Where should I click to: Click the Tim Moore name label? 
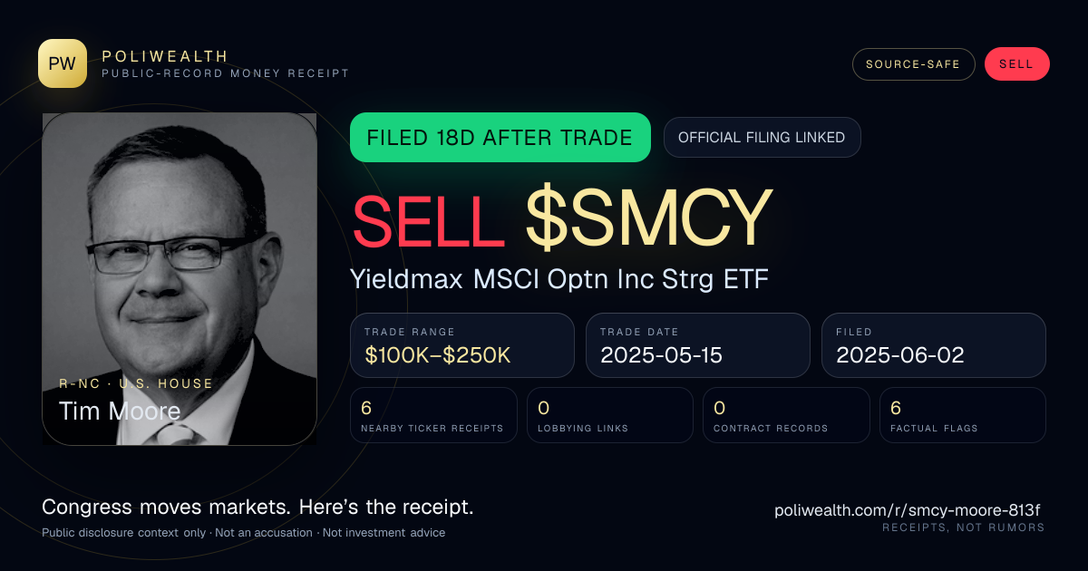pyautogui.click(x=120, y=411)
